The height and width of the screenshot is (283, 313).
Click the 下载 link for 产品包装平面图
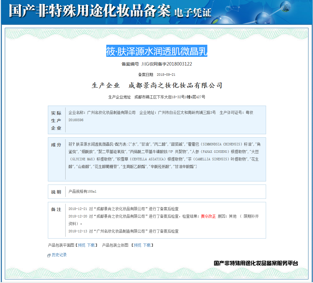(91, 245)
